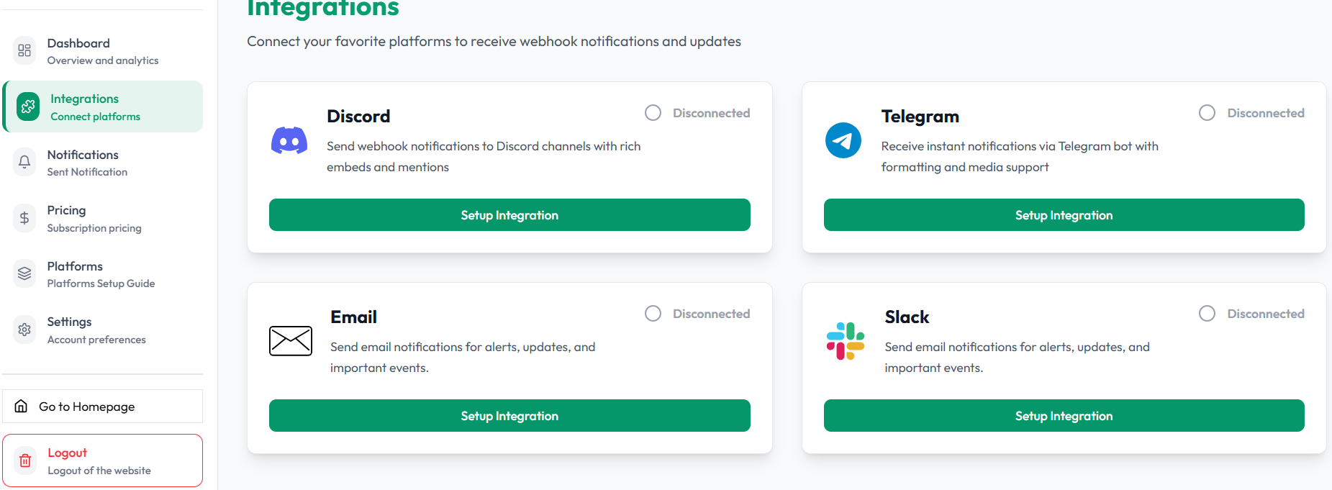The image size is (1332, 490).
Task: Toggle the Discord Disconnected radio button
Action: 653,113
